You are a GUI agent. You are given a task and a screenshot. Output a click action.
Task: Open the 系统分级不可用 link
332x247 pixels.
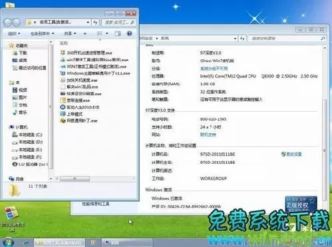pos(214,69)
